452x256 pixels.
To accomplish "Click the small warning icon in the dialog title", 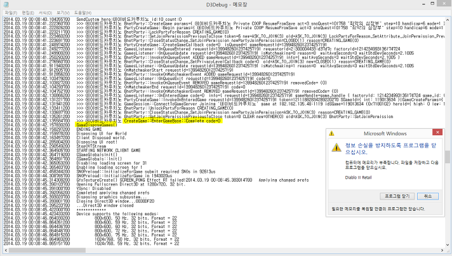I will point(331,133).
